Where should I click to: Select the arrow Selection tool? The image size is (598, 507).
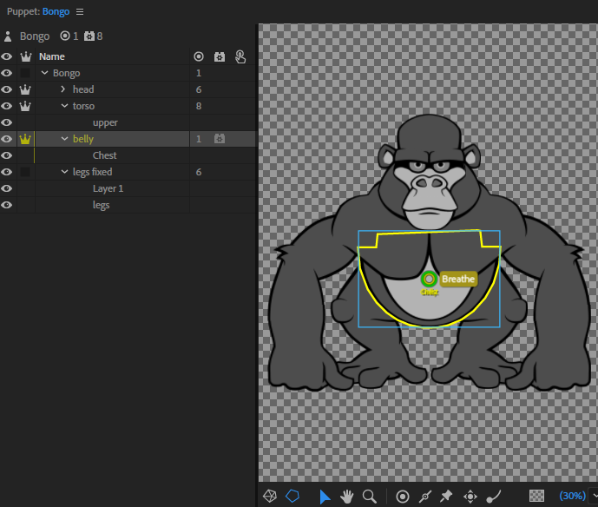click(325, 497)
